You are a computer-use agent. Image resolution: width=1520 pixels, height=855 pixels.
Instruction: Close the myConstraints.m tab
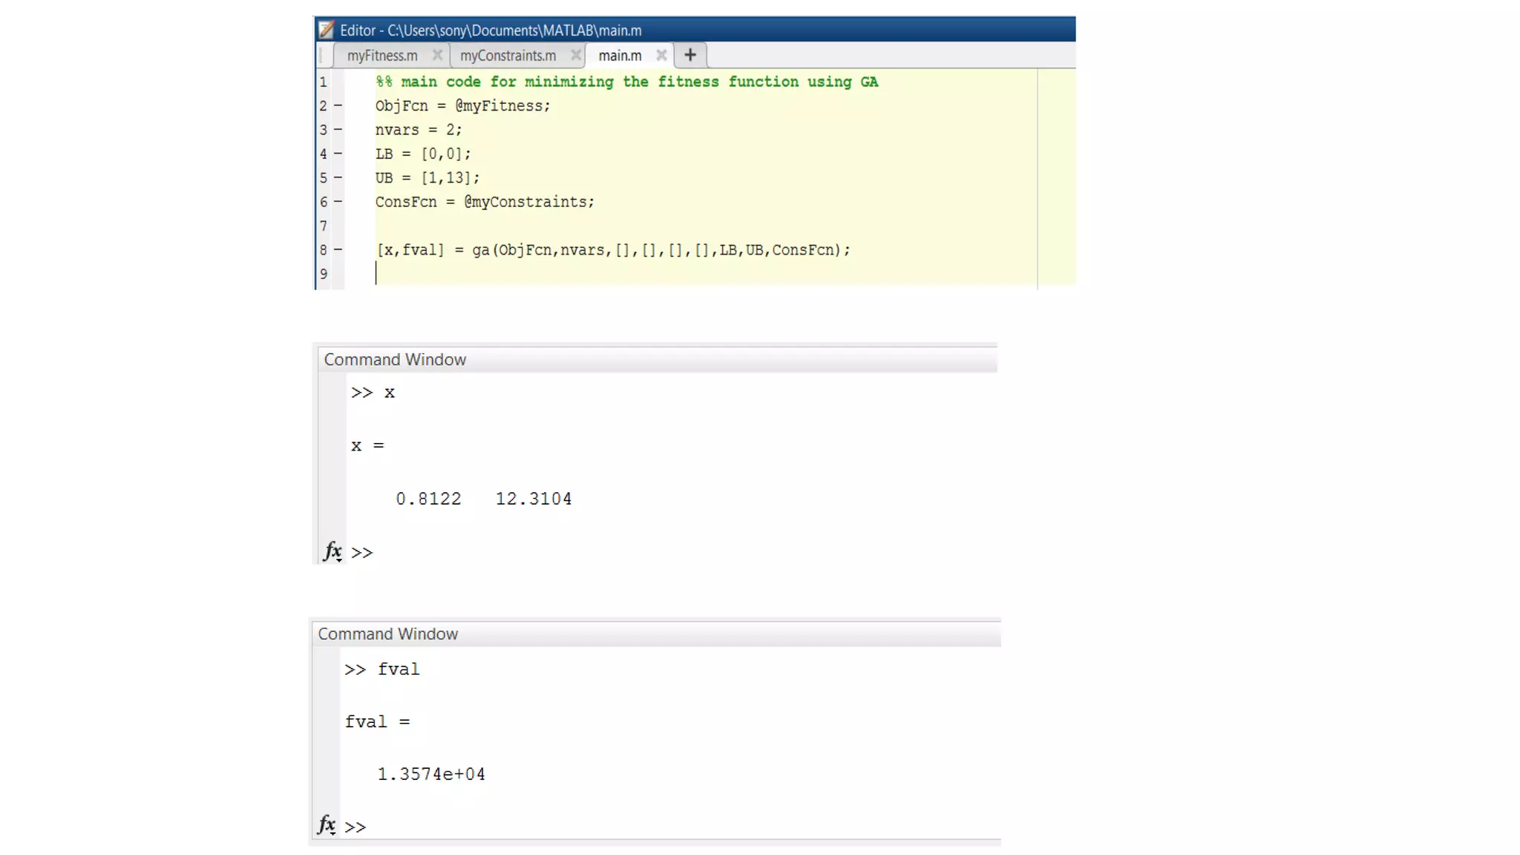(x=575, y=55)
